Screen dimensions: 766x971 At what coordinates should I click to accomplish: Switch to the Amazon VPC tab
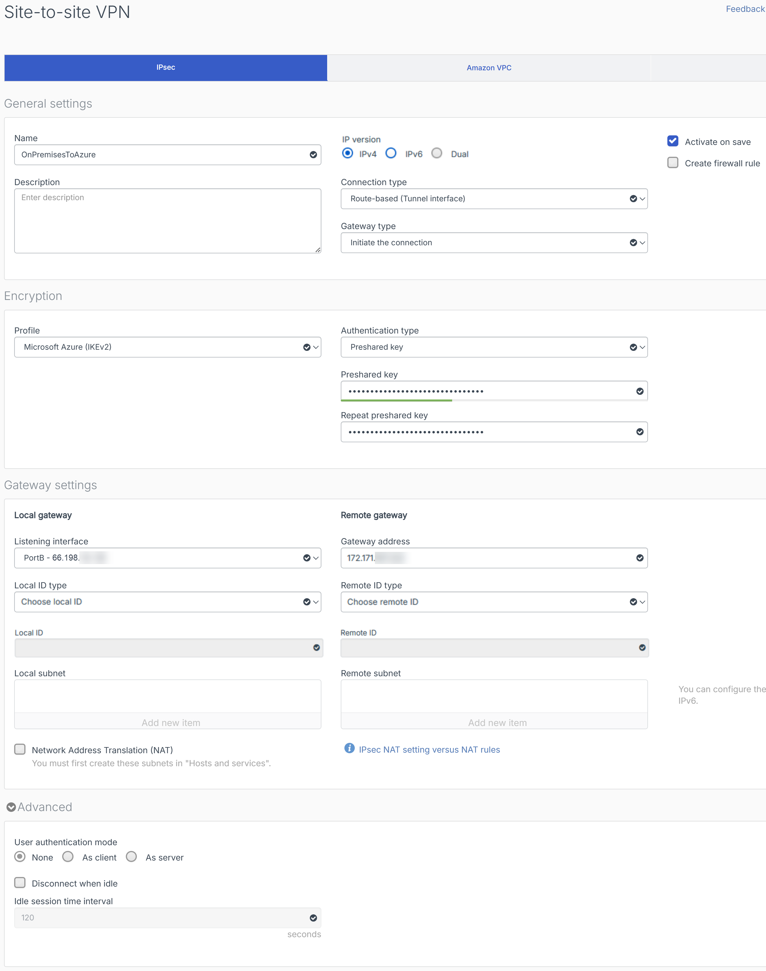coord(488,68)
